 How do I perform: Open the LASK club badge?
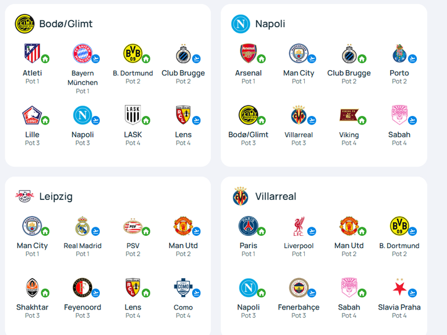coord(133,115)
